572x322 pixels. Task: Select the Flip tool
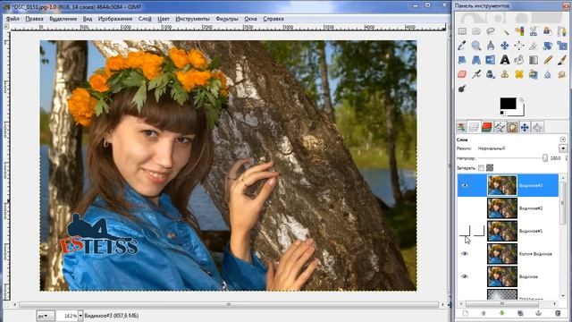coord(491,60)
